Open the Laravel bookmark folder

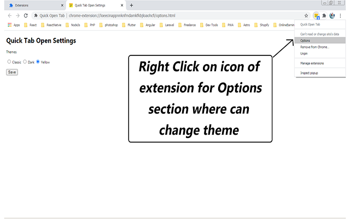coord(167,25)
